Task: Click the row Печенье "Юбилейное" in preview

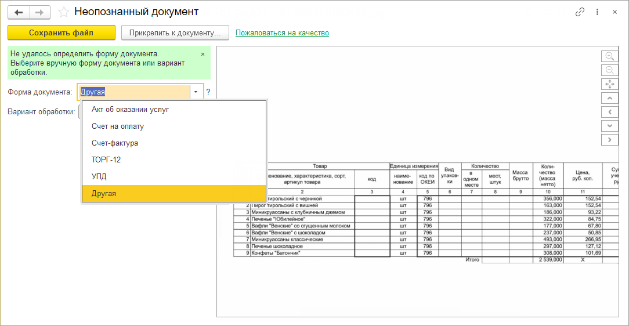Action: point(278,219)
